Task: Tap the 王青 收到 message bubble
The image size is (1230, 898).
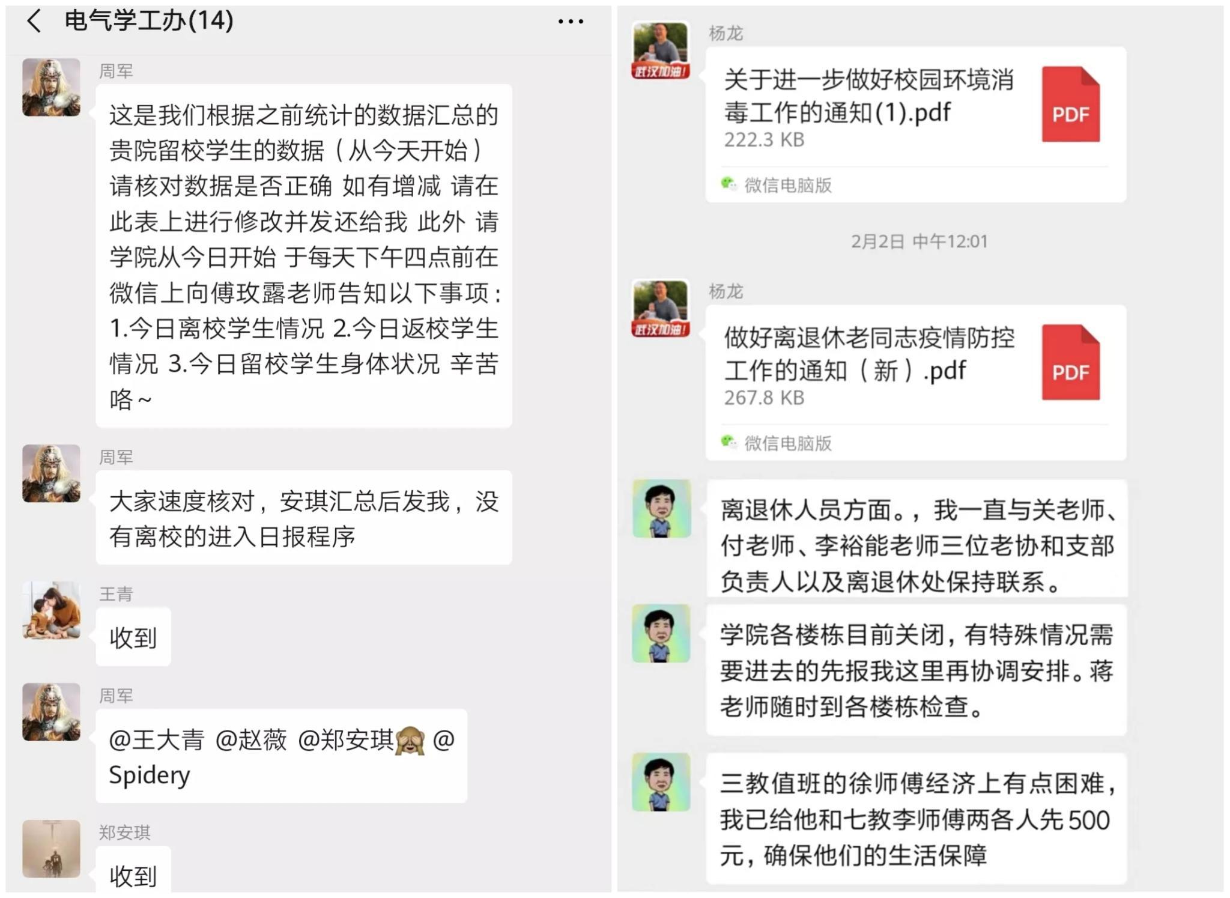Action: 133,637
